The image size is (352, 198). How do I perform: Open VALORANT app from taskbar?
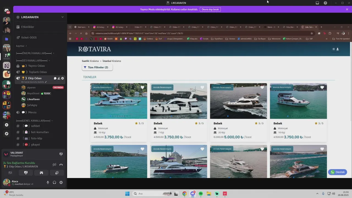(225, 194)
